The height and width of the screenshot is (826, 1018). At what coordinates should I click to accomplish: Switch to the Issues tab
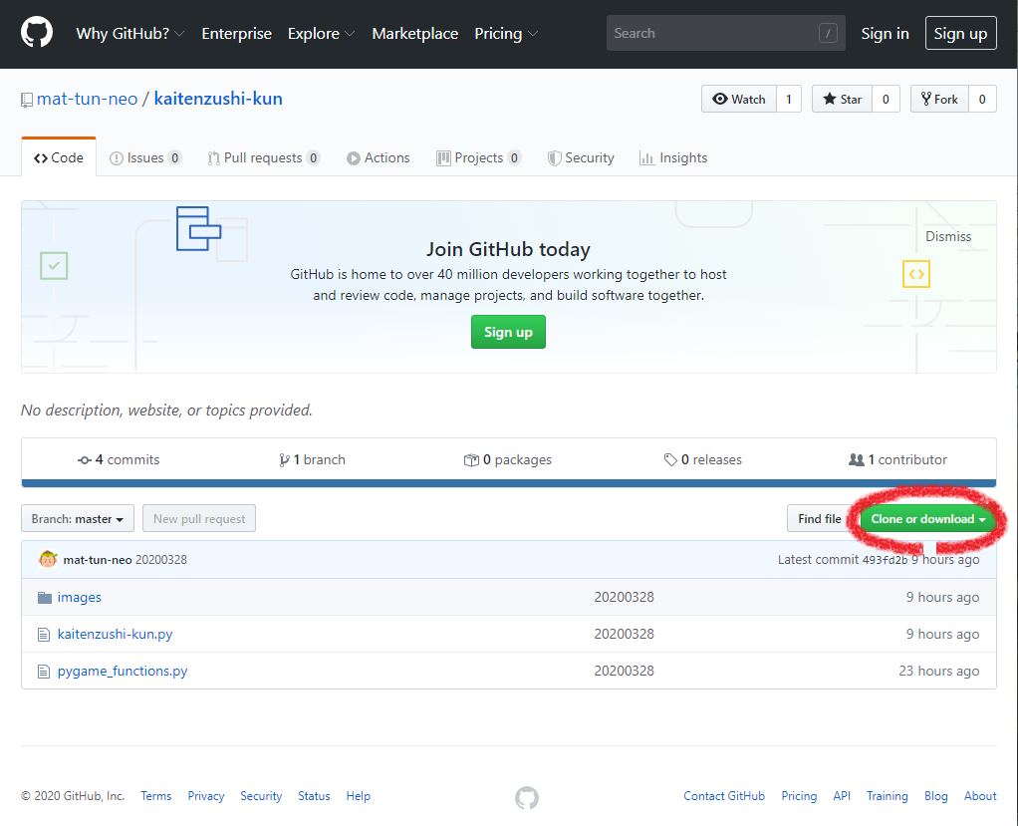(145, 157)
